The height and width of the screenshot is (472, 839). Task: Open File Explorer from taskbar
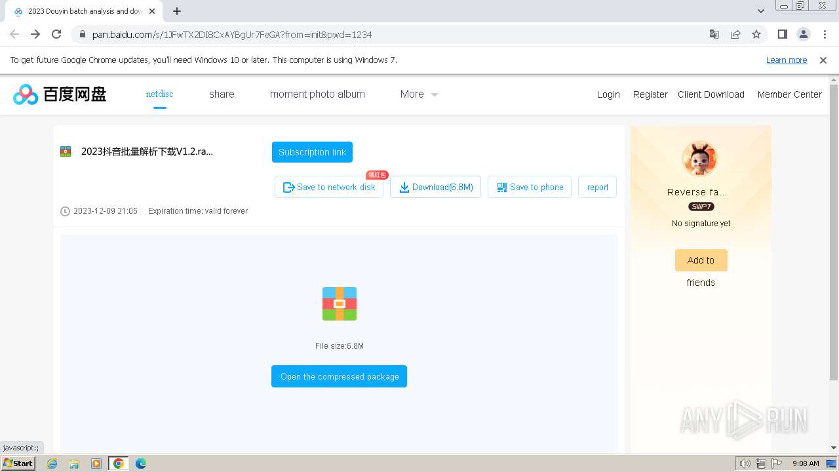coord(74,463)
